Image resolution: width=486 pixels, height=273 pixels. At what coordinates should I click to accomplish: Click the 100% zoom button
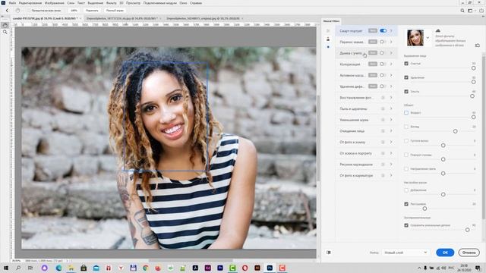[x=74, y=11]
